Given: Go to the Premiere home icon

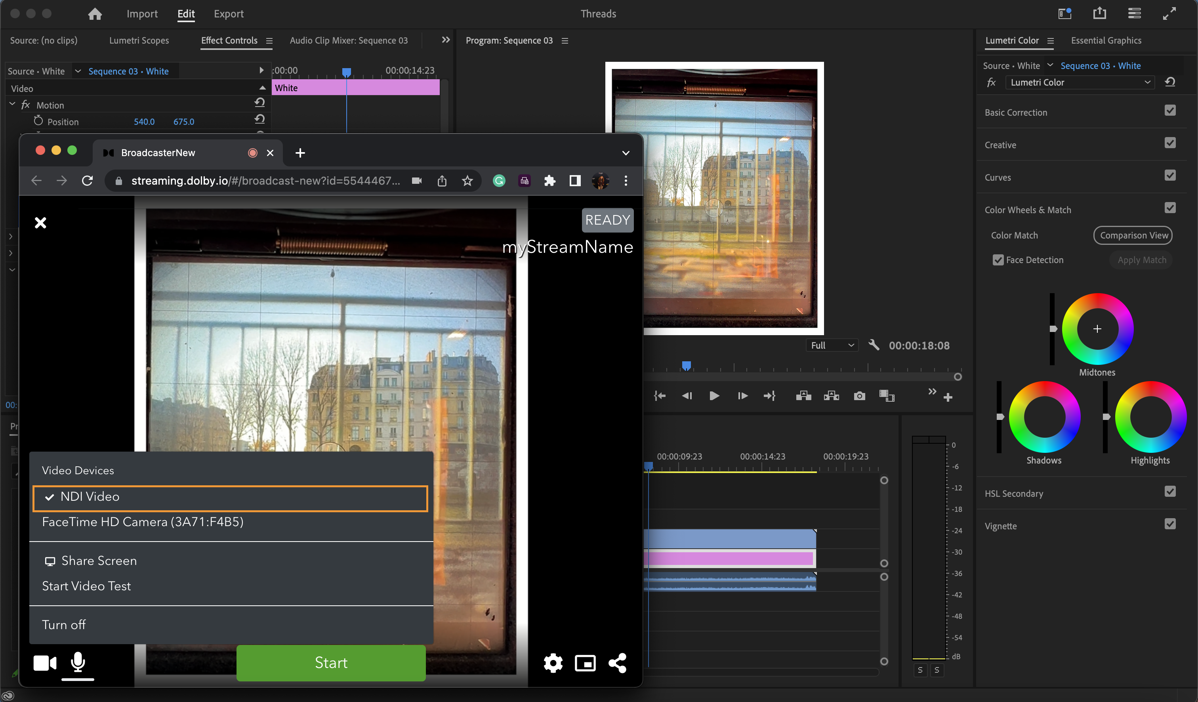Looking at the screenshot, I should click(95, 14).
